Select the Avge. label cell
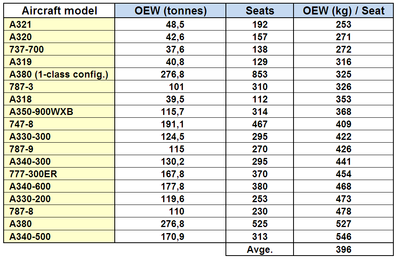This screenshot has height=260, width=397. point(260,250)
